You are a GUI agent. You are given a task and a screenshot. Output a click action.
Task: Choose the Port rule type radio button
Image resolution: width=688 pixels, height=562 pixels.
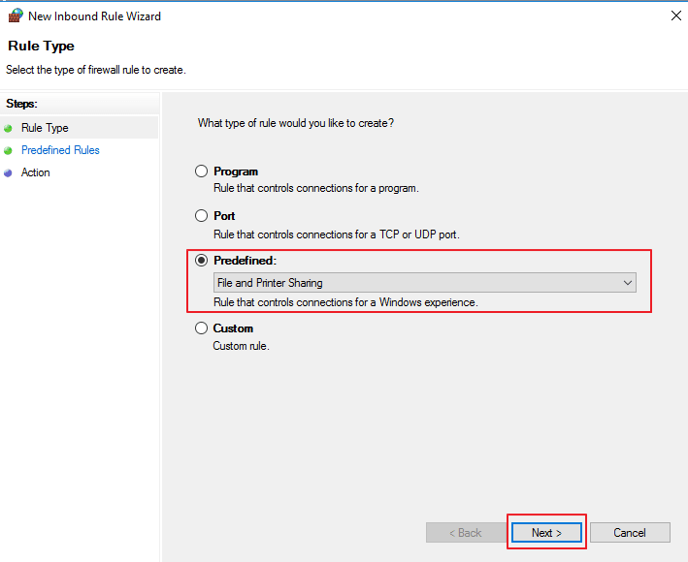tap(202, 216)
